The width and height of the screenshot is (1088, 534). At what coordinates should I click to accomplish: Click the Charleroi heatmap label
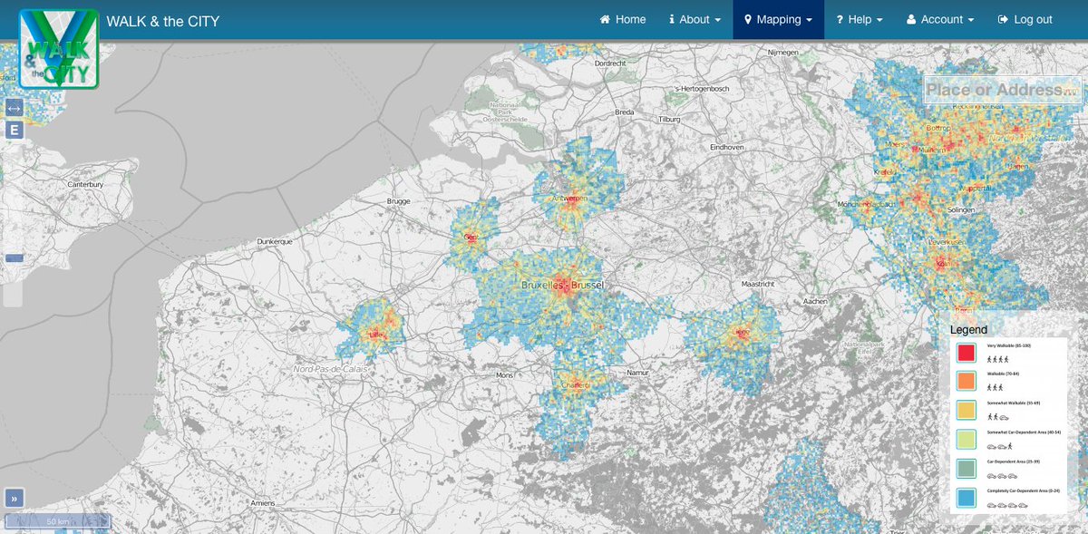[x=574, y=384]
